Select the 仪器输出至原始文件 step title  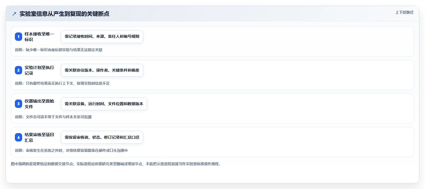tap(39, 104)
